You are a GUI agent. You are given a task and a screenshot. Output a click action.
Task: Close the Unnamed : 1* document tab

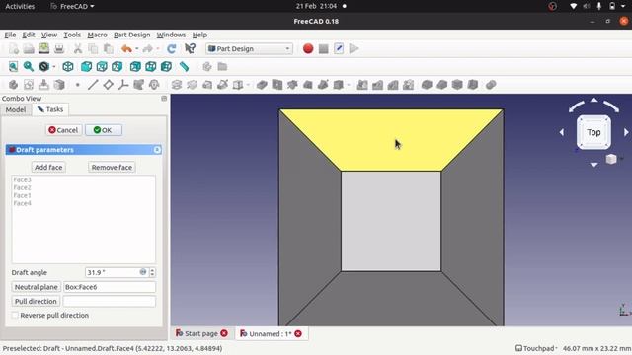tap(298, 333)
